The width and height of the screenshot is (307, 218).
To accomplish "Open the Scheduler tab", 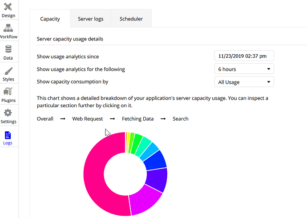I will (131, 19).
